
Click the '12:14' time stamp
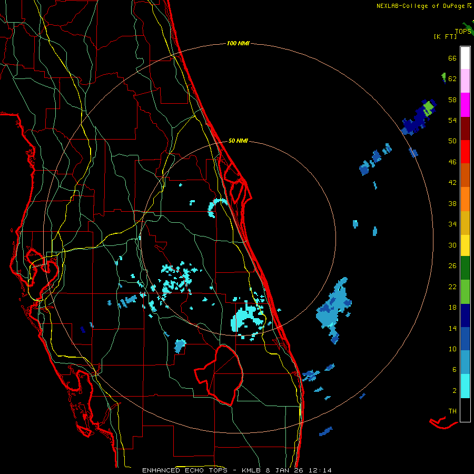(319, 470)
